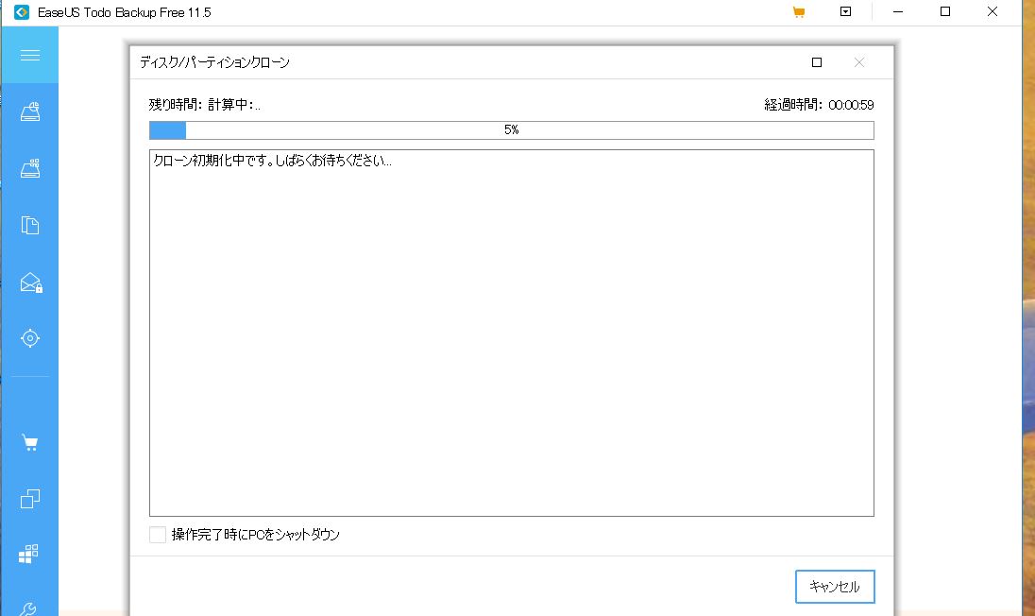Image resolution: width=1035 pixels, height=616 pixels.
Task: Minimize the EaseUS Todo Backup window
Action: [x=898, y=12]
